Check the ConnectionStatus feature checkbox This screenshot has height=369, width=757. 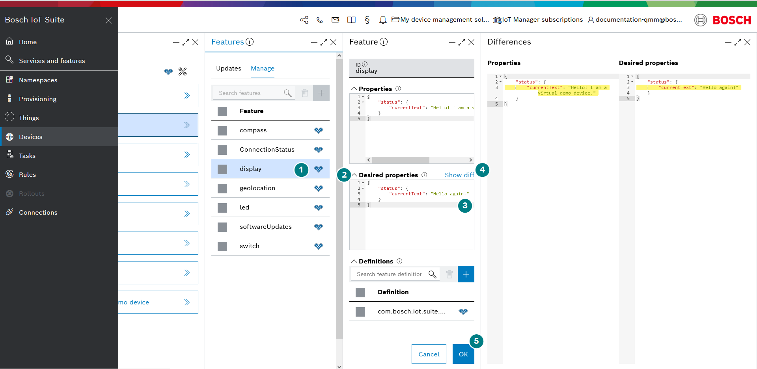point(222,150)
